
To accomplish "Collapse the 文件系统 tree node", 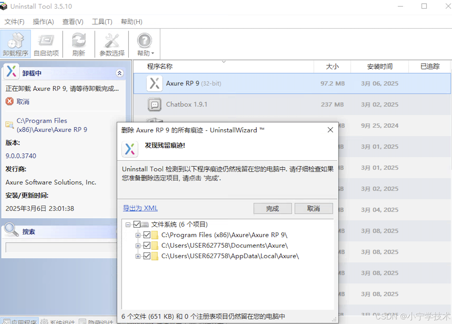I will tap(128, 225).
